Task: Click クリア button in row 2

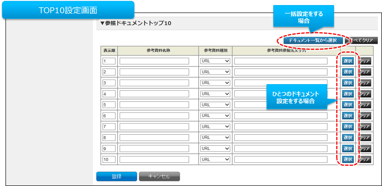Action: pyautogui.click(x=364, y=72)
